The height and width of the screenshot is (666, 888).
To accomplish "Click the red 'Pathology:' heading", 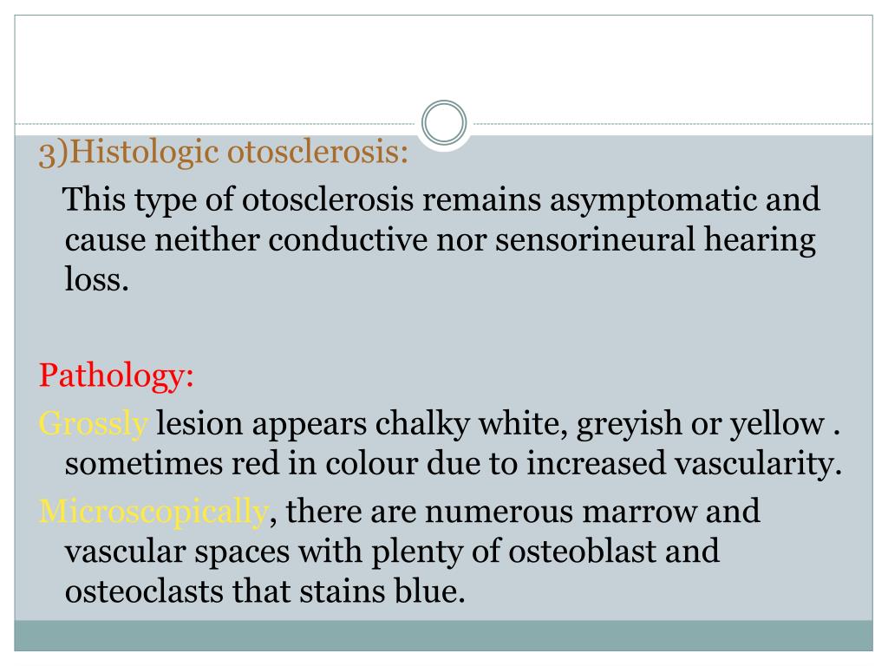I will pyautogui.click(x=116, y=375).
